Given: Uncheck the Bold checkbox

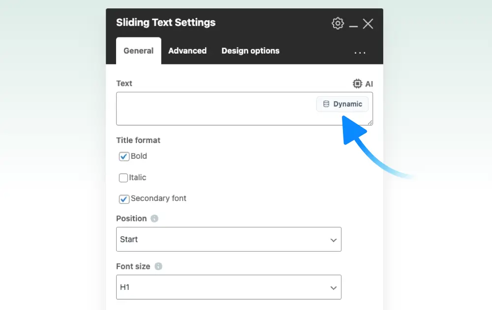Looking at the screenshot, I should pyautogui.click(x=124, y=156).
